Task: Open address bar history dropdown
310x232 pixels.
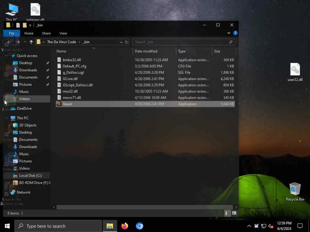Action: [x=121, y=42]
